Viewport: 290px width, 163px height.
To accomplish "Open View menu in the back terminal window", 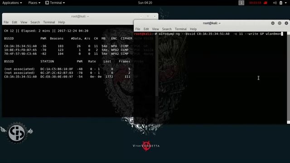I will 24,22.
